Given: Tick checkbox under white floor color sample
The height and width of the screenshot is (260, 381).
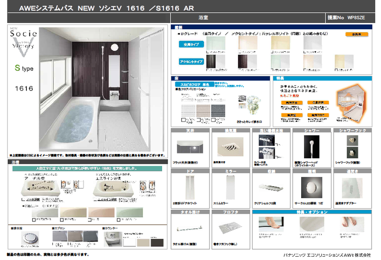Looking at the screenshot, I should [x=184, y=120].
